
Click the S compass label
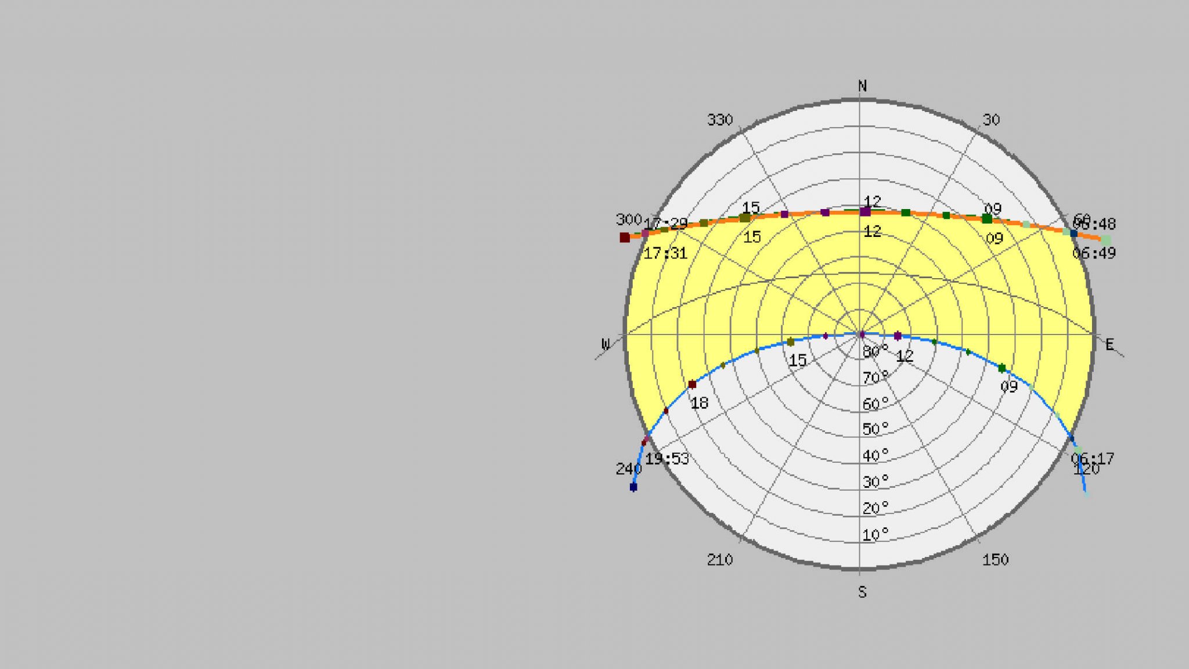point(862,592)
